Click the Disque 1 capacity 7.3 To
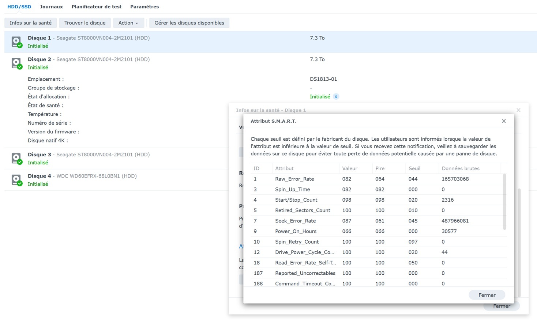This screenshot has height=320, width=537. (317, 38)
